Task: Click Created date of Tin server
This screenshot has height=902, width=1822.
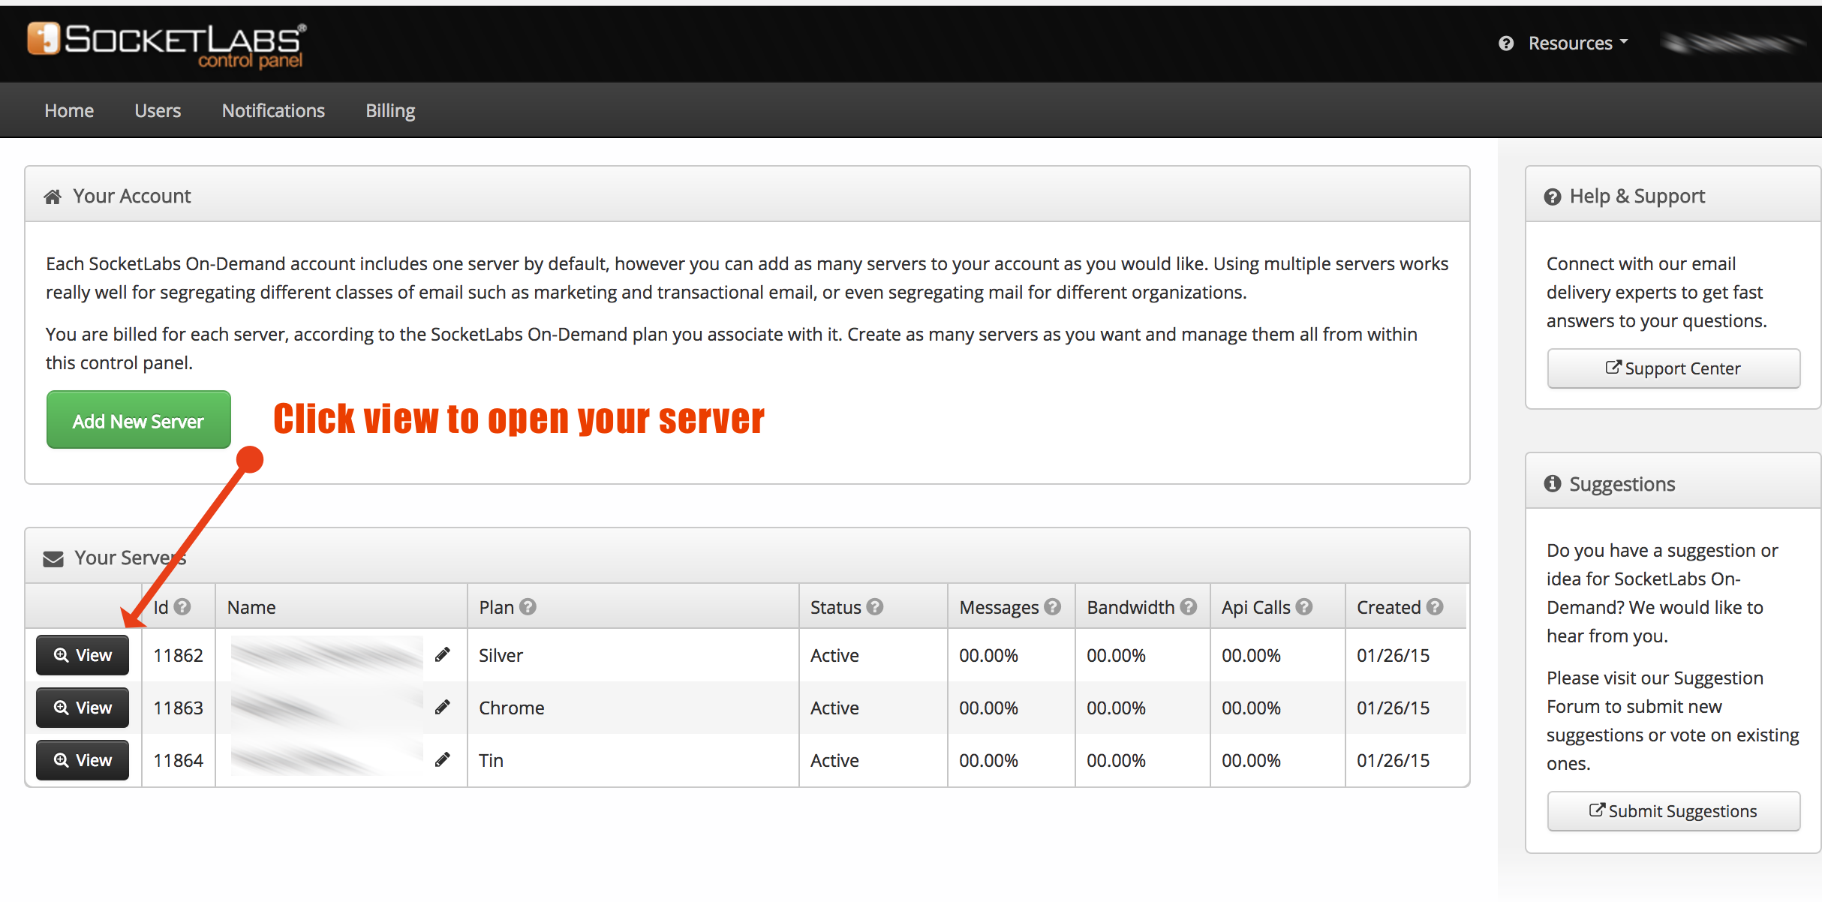Action: tap(1394, 760)
